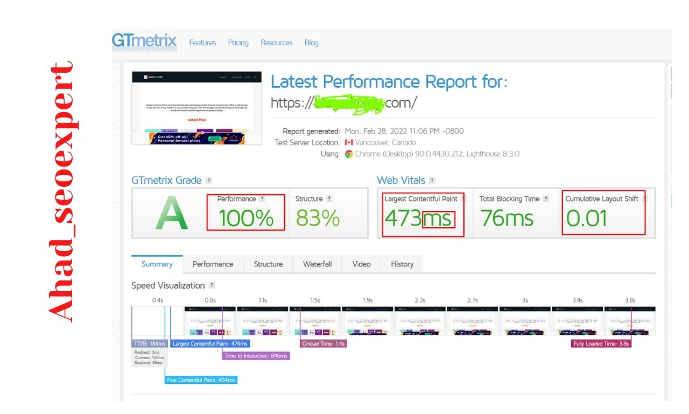
Task: Click the Total Blocking Time label
Action: (509, 199)
